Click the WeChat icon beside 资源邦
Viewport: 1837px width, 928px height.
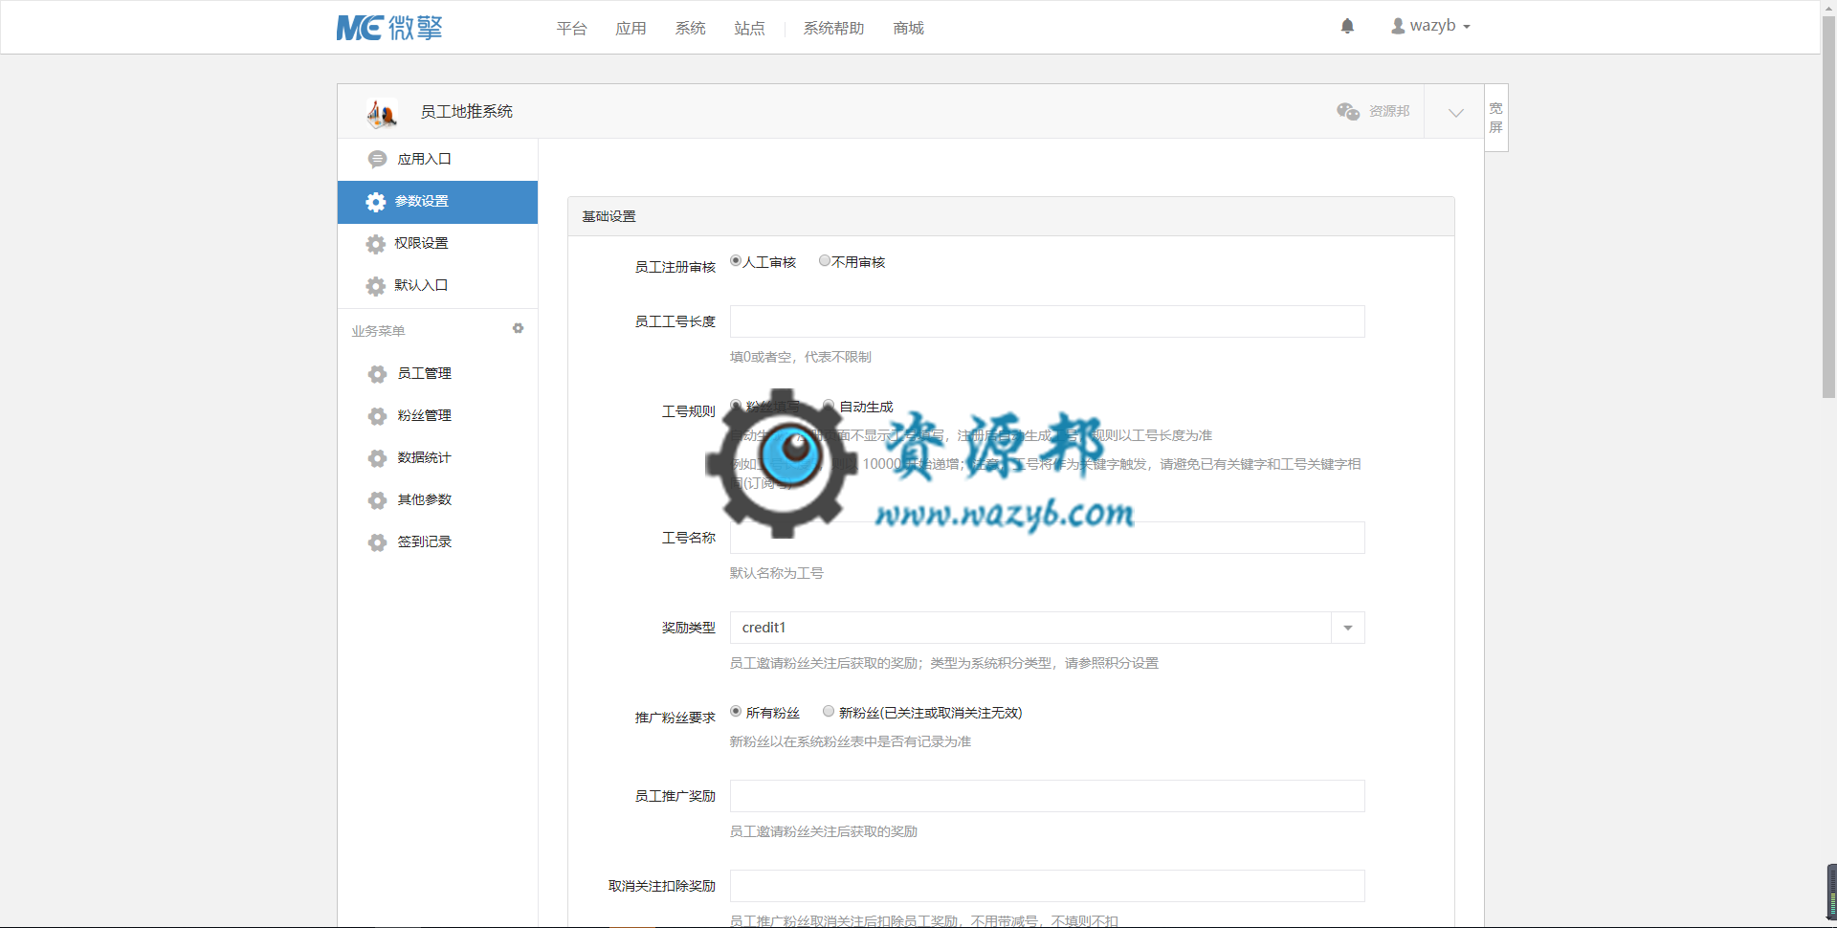pos(1348,111)
